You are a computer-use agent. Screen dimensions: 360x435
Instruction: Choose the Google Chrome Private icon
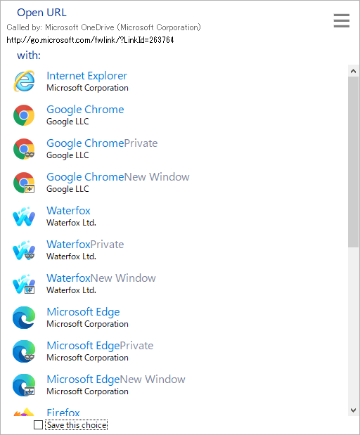click(x=24, y=149)
